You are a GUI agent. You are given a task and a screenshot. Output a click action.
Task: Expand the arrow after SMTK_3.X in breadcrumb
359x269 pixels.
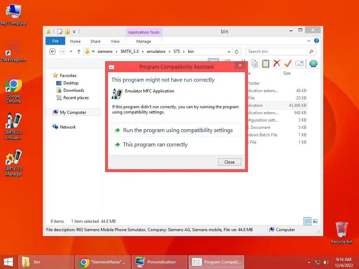click(143, 51)
